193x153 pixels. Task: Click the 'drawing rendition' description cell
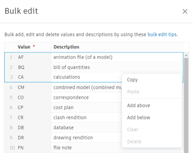coord(87,137)
